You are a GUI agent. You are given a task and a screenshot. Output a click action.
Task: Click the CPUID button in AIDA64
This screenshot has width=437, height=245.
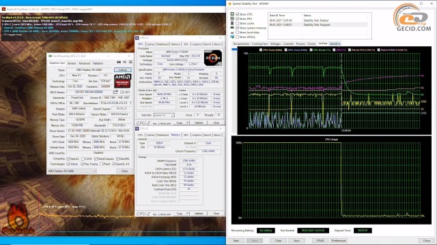320,240
